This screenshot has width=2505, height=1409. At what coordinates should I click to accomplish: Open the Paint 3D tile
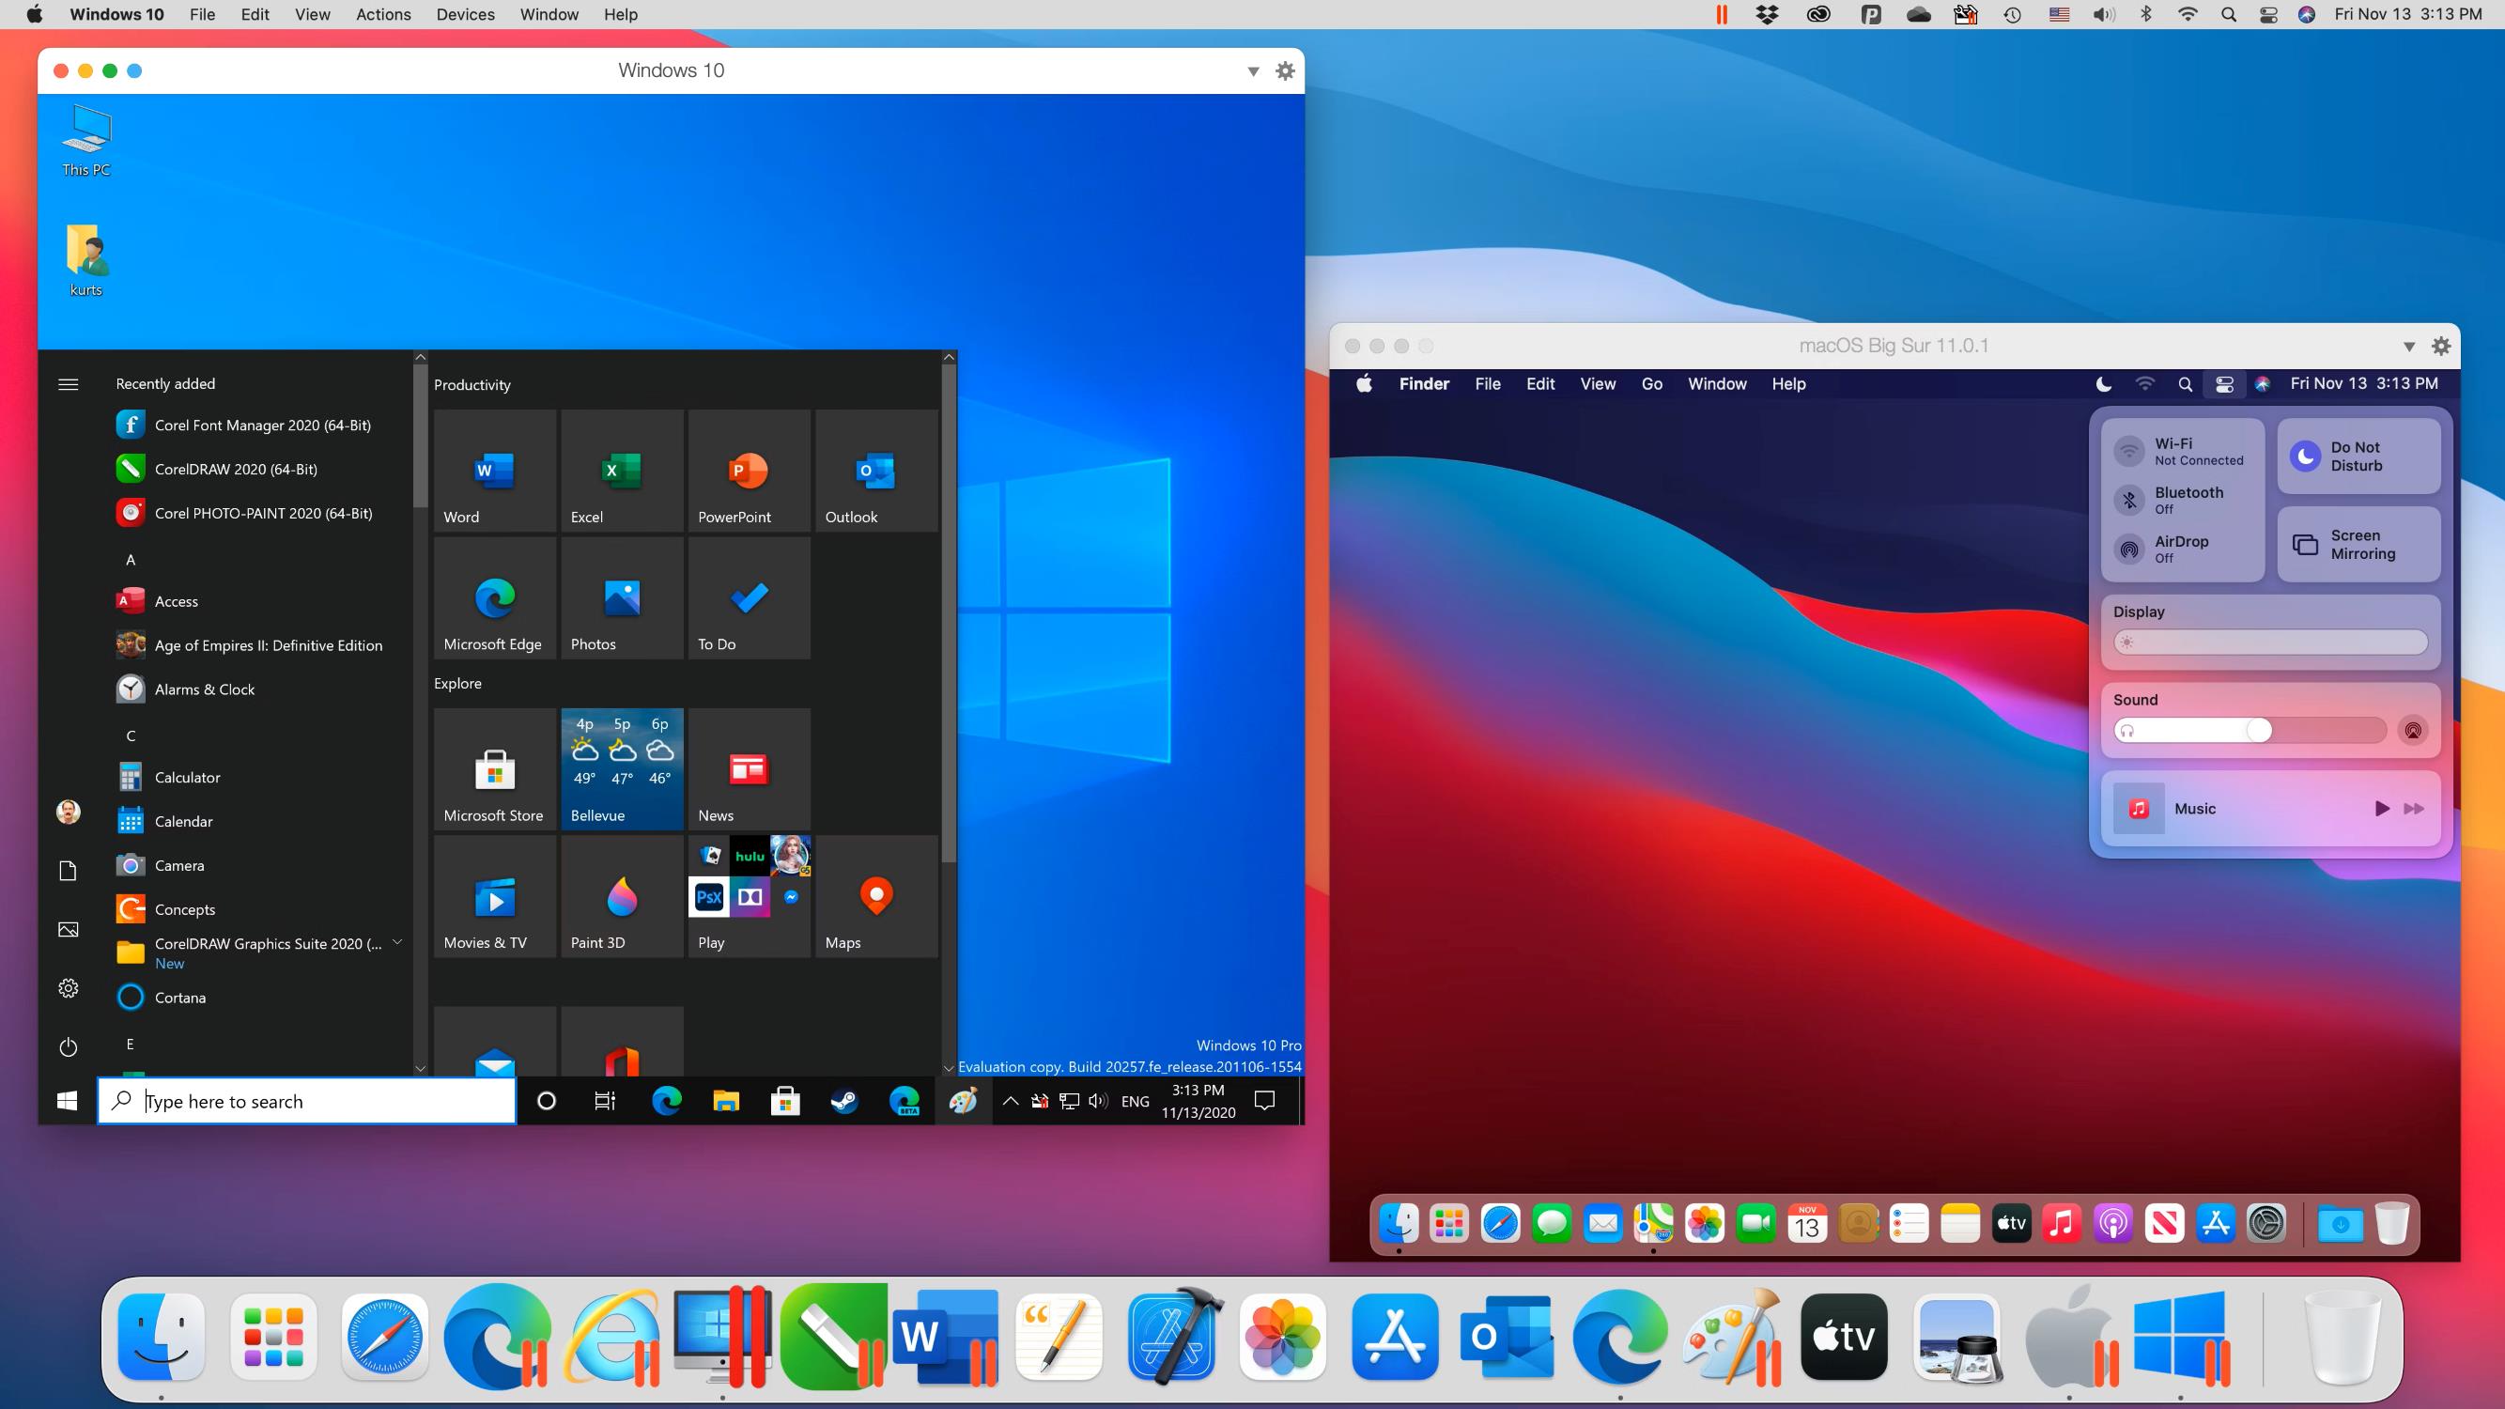click(622, 894)
